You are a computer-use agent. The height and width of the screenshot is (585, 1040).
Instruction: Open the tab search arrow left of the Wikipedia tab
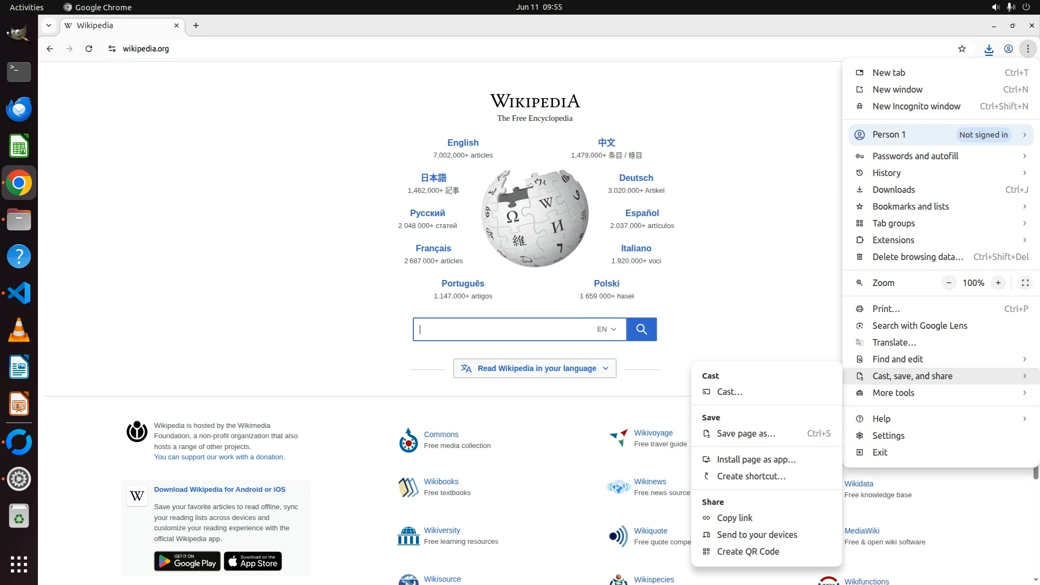pyautogui.click(x=49, y=25)
